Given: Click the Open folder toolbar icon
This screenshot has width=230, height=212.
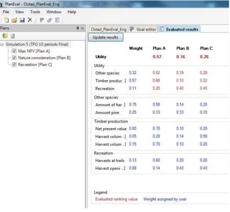Looking at the screenshot, I should [x=14, y=20].
